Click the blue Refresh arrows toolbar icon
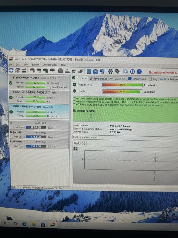The height and width of the screenshot is (238, 178). (11, 70)
